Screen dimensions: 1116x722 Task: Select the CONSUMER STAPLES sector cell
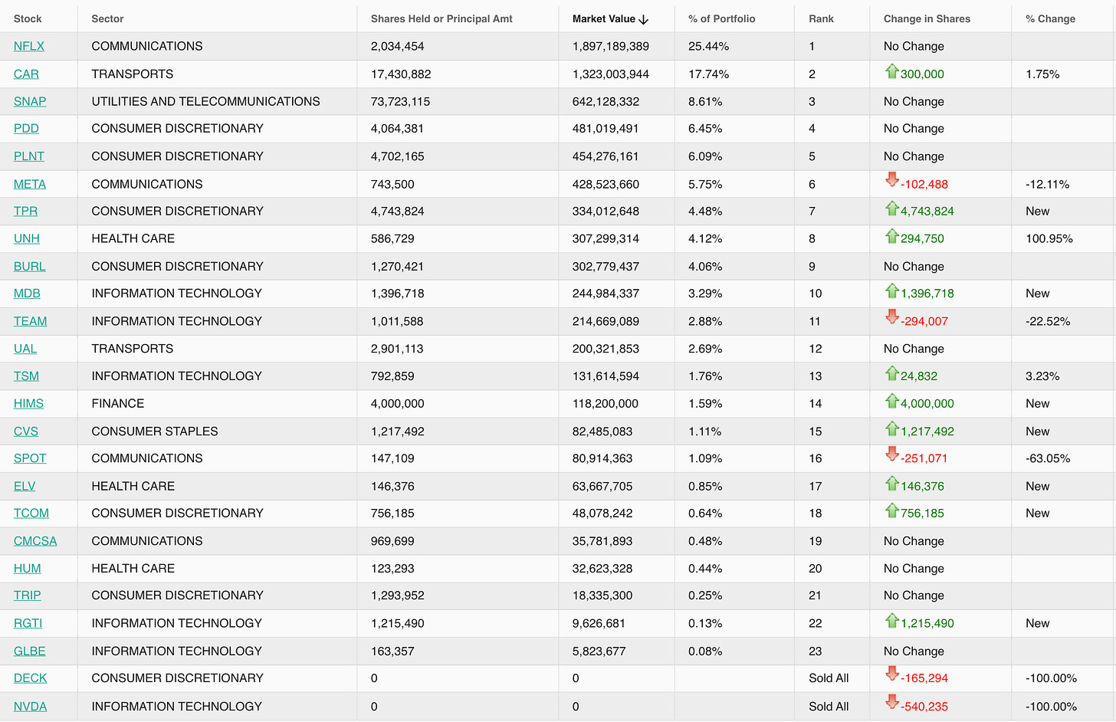point(155,431)
